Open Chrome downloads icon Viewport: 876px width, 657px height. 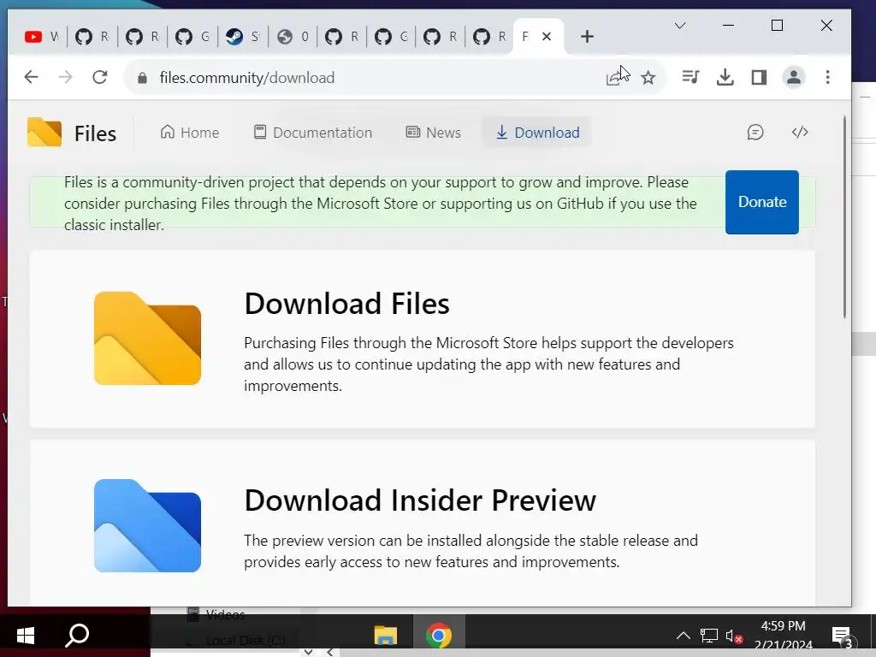[725, 77]
